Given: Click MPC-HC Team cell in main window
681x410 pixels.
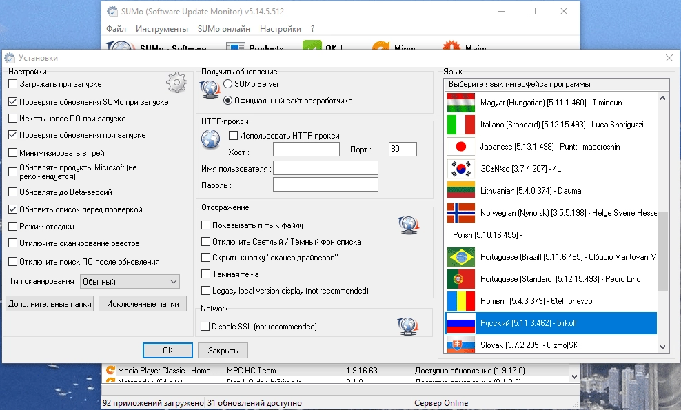Looking at the screenshot, I should 252,371.
